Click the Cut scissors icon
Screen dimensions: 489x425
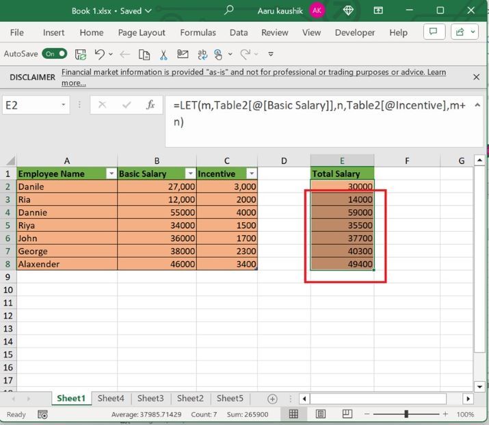tap(163, 54)
